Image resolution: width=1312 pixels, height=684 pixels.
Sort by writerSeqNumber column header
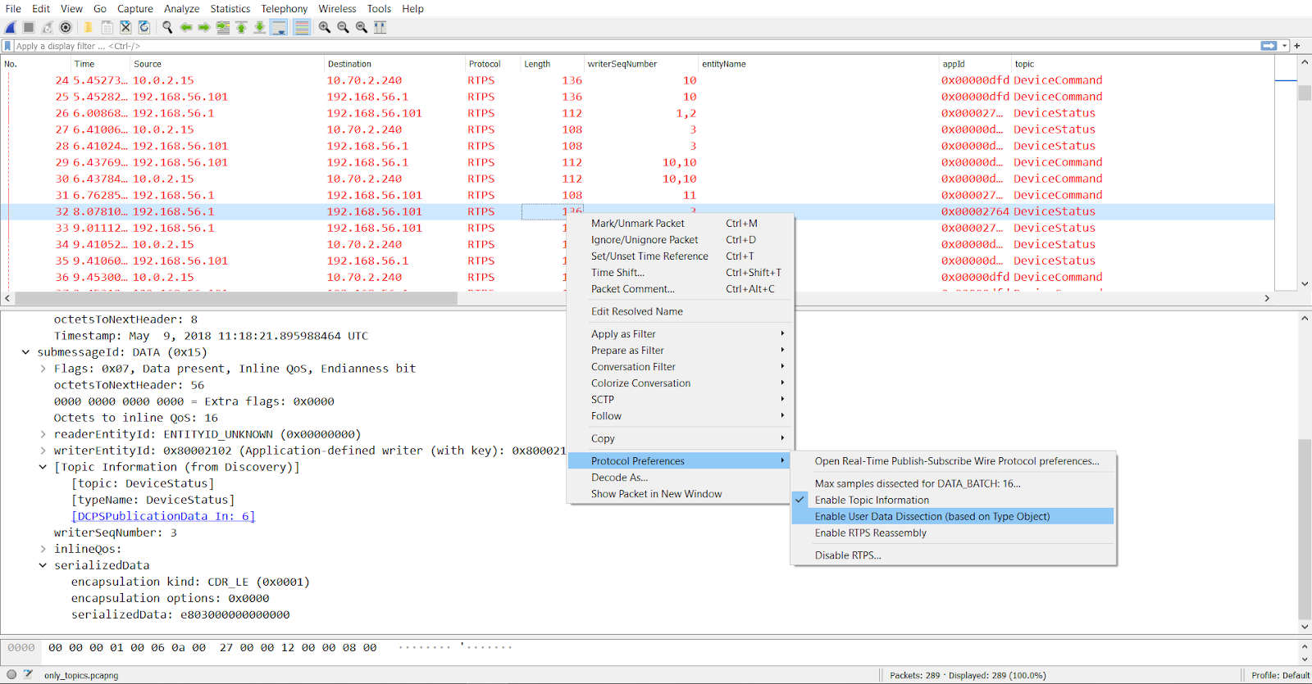pos(640,64)
